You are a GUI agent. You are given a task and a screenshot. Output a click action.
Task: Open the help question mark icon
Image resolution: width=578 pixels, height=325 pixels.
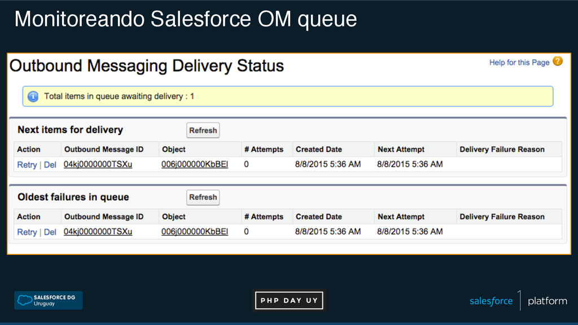558,61
